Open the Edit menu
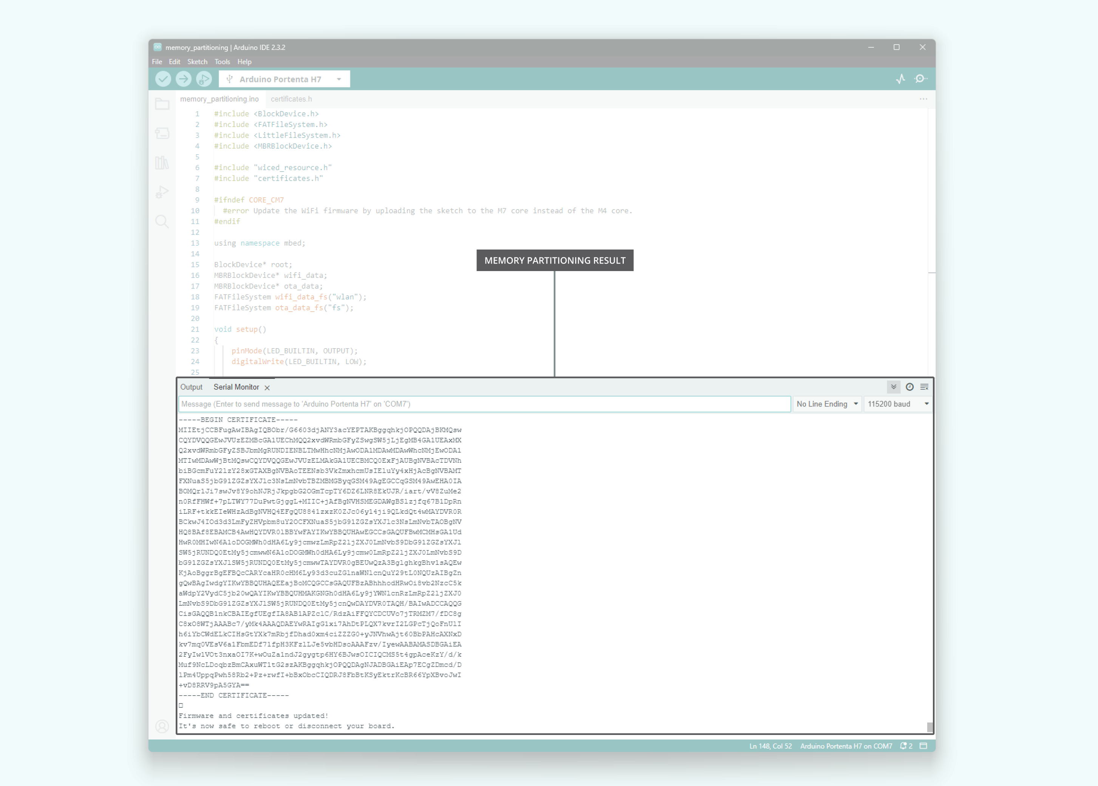Image resolution: width=1098 pixels, height=786 pixels. tap(174, 62)
